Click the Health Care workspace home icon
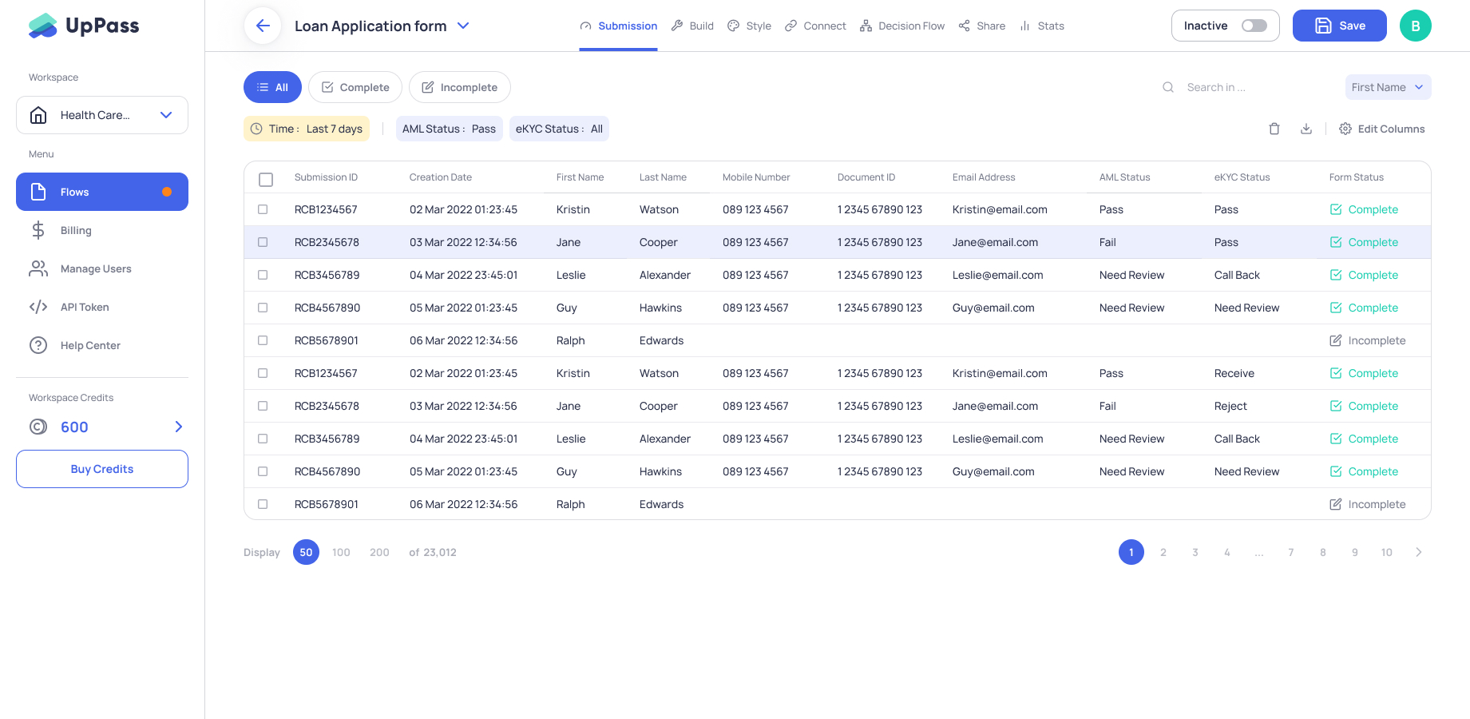This screenshot has width=1470, height=719. pos(38,115)
